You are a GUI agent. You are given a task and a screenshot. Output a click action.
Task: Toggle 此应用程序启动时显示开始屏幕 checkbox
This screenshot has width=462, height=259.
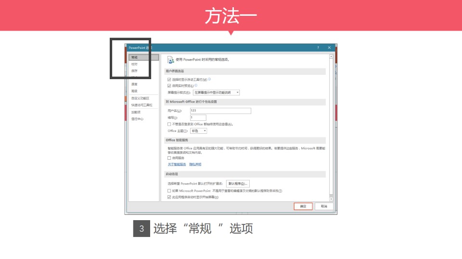click(169, 197)
